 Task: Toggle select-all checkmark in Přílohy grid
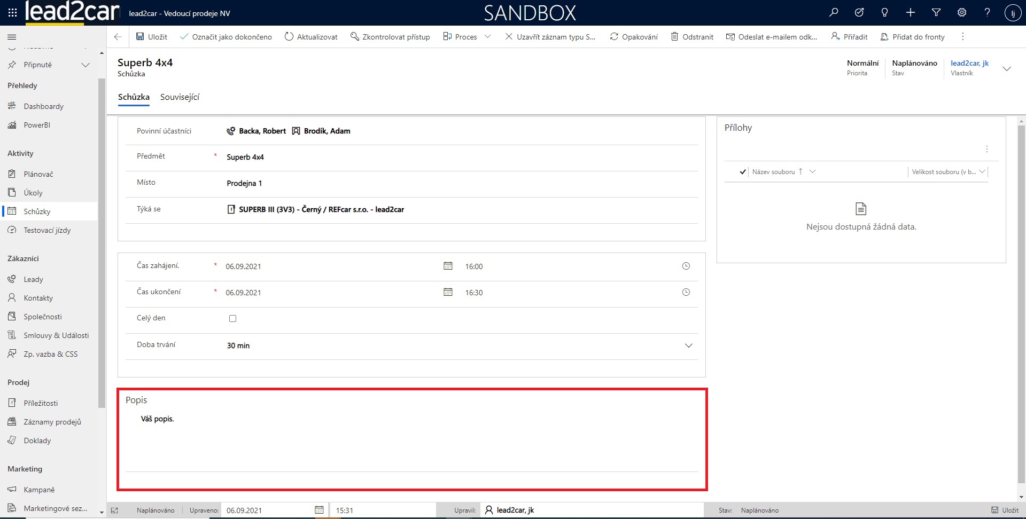coord(742,172)
